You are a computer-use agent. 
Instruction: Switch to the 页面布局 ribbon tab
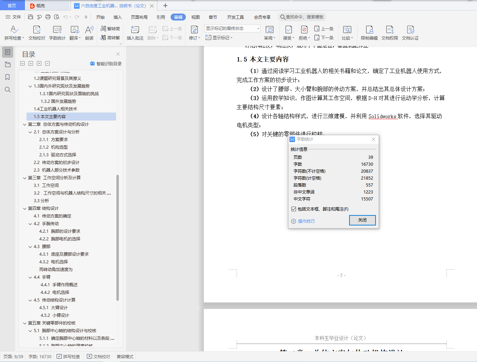pos(139,17)
